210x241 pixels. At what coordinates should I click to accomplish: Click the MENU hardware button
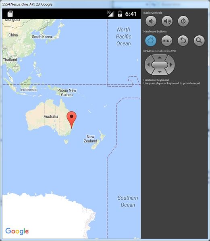(x=167, y=41)
